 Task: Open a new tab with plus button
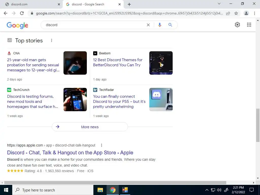click(x=129, y=4)
